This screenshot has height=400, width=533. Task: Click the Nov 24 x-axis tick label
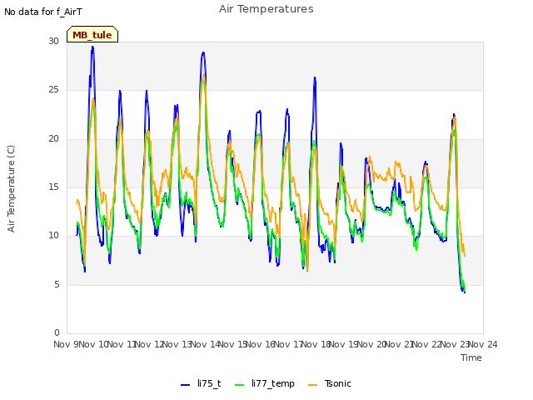click(x=483, y=344)
